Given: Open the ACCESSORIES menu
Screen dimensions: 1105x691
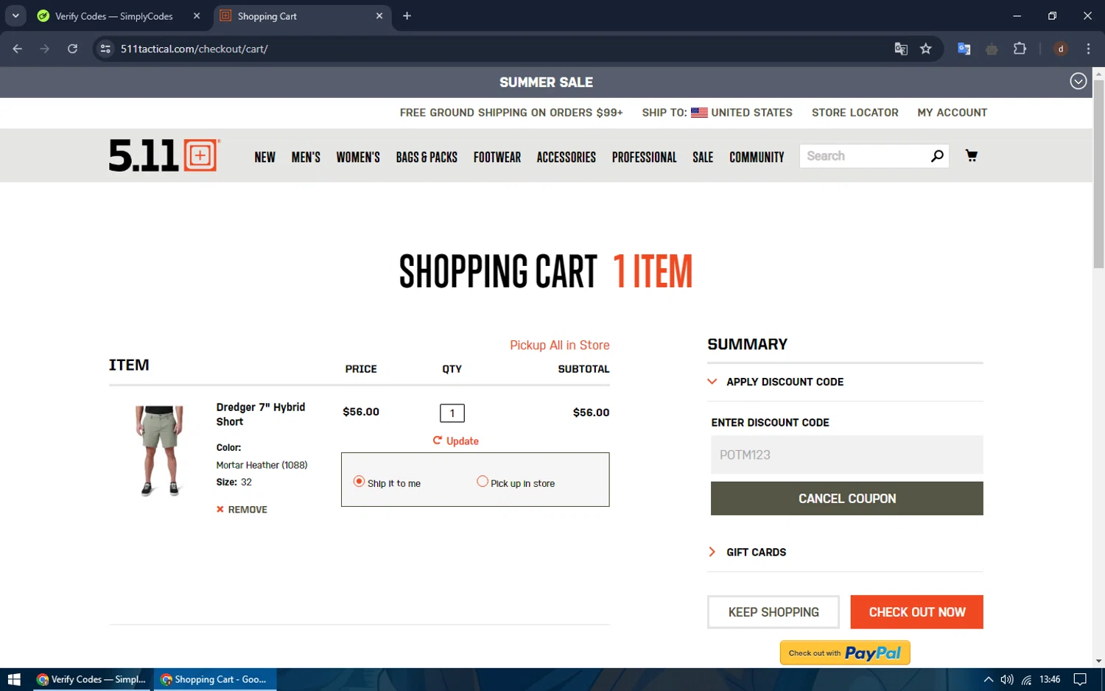Looking at the screenshot, I should [566, 157].
